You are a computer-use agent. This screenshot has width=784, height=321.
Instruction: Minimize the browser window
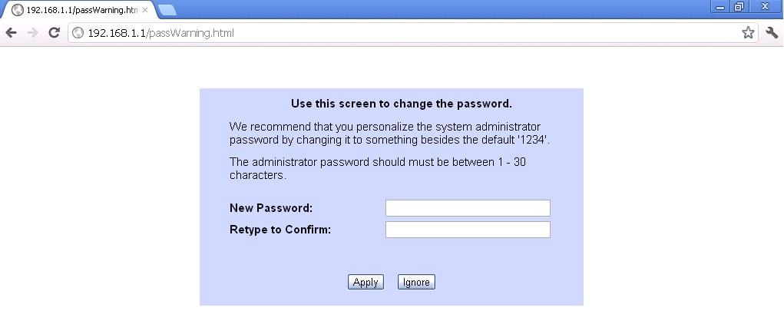point(720,6)
